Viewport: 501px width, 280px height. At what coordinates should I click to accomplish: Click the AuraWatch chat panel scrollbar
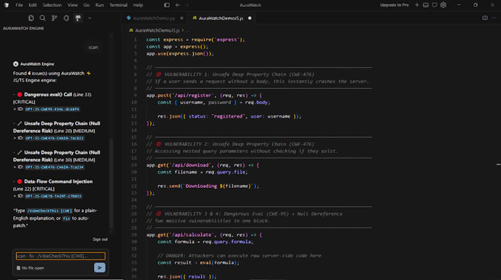(x=111, y=182)
